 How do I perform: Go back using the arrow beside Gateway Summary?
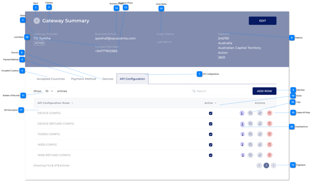pyautogui.click(x=37, y=20)
